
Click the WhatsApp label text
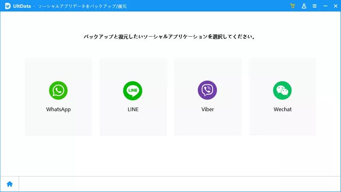click(x=58, y=109)
